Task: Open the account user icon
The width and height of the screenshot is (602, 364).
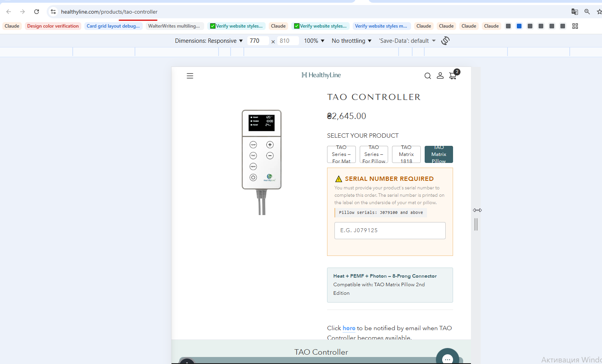Action: [440, 75]
